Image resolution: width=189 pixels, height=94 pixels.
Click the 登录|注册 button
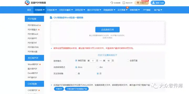click(158, 3)
